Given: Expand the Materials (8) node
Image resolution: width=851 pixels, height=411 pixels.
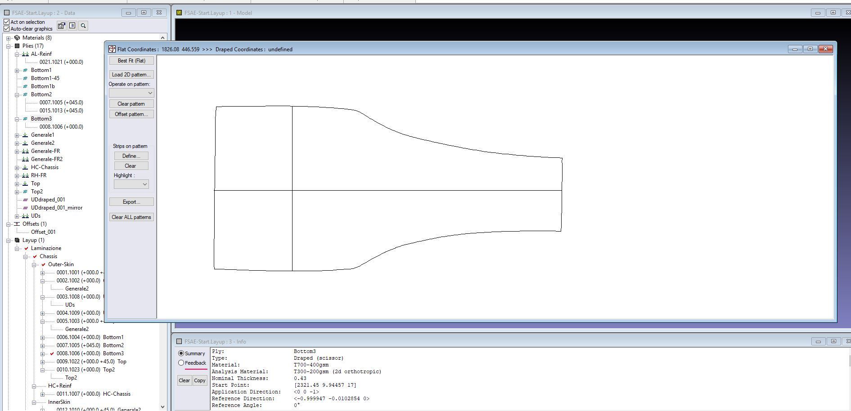Looking at the screenshot, I should [8, 38].
